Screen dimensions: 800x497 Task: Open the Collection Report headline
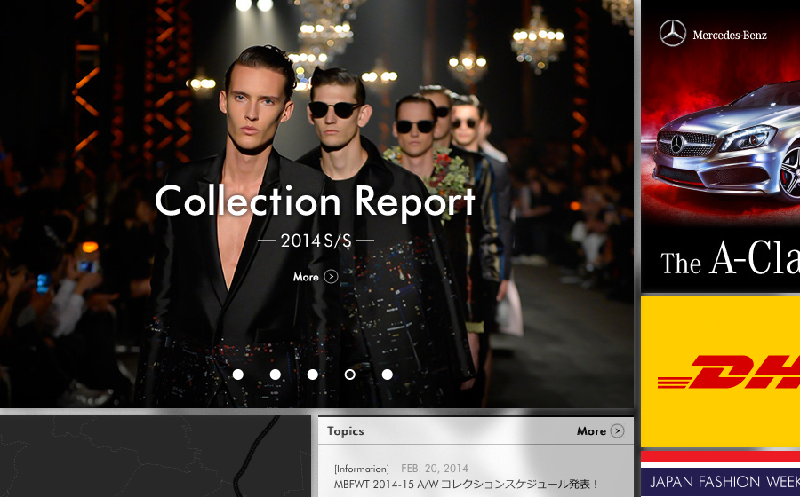[x=316, y=202]
